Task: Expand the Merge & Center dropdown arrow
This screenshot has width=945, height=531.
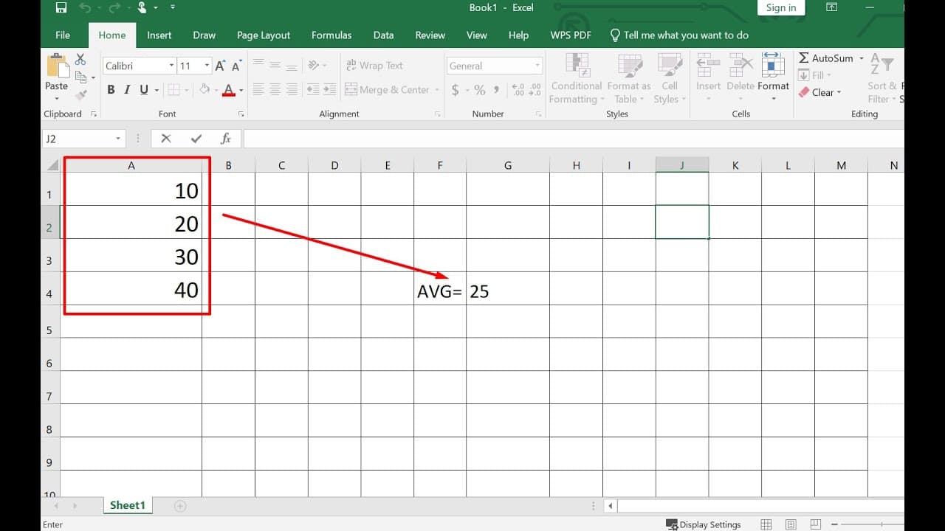Action: tap(437, 90)
